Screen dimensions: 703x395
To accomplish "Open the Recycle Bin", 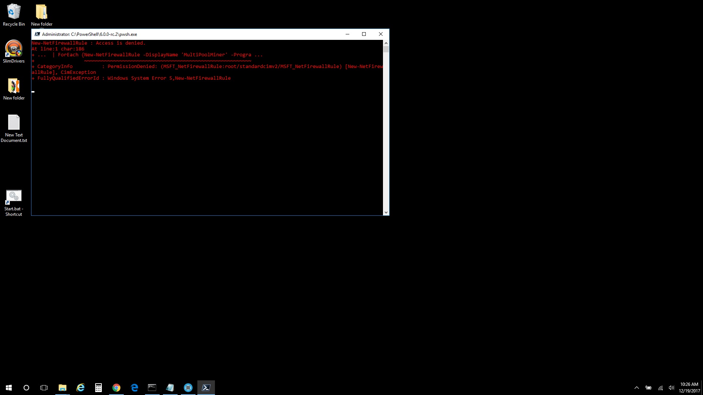I will coord(14,12).
